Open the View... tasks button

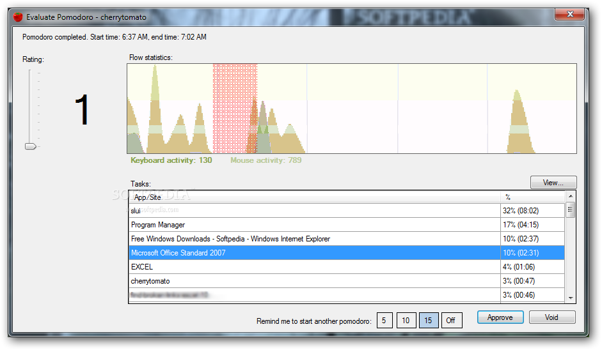coord(553,183)
